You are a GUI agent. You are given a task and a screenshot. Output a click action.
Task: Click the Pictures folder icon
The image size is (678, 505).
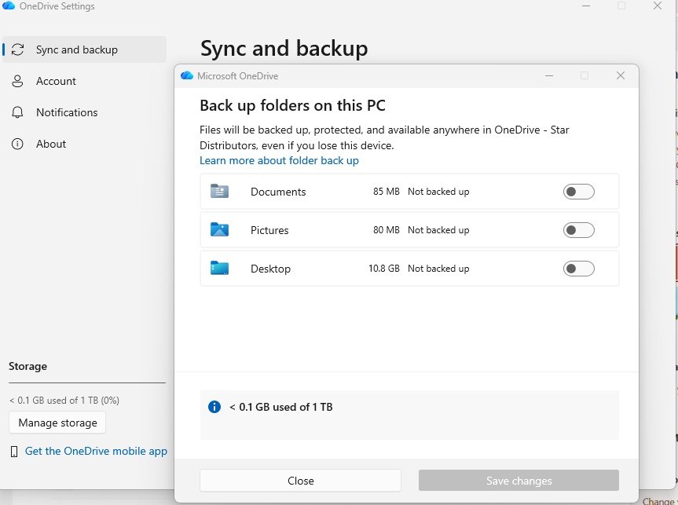(x=219, y=229)
